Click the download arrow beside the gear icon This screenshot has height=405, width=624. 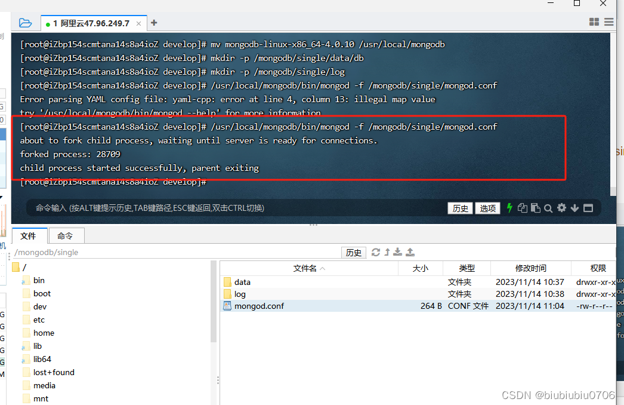(574, 208)
